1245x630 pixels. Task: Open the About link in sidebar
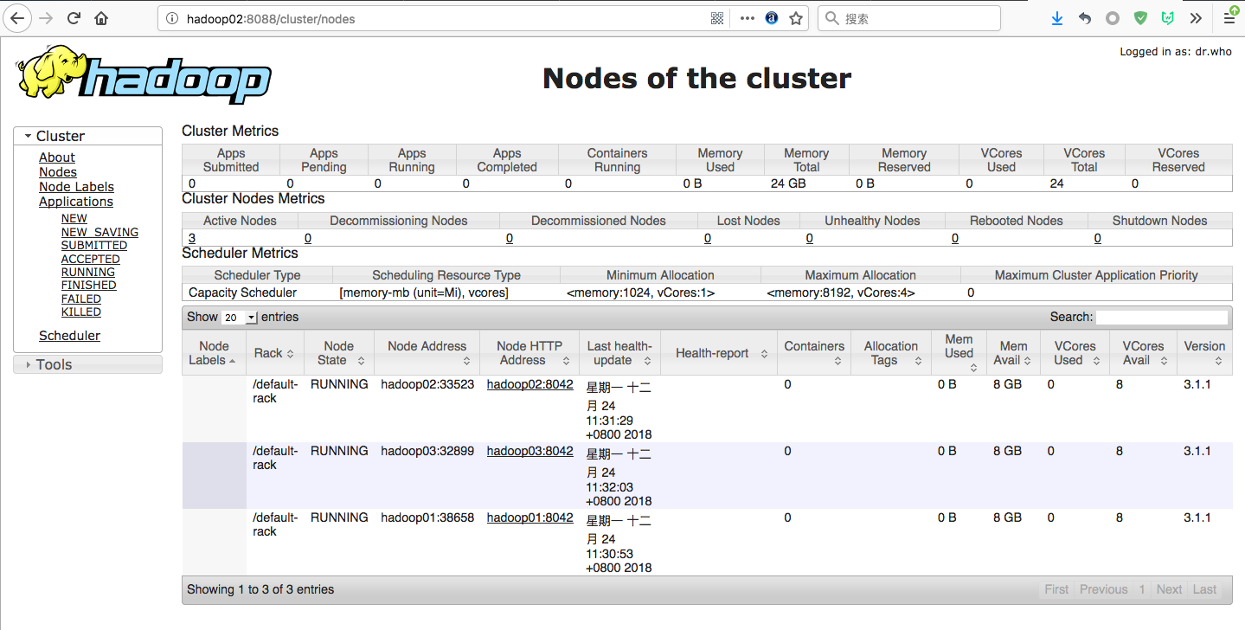[57, 157]
